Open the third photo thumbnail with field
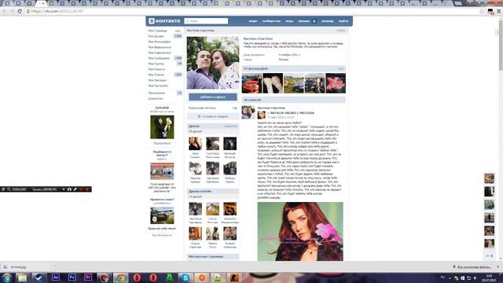The width and height of the screenshot is (503, 283). coord(293,83)
